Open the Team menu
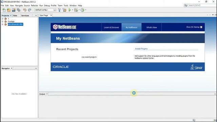217x122 pixels. pyautogui.click(x=60, y=5)
